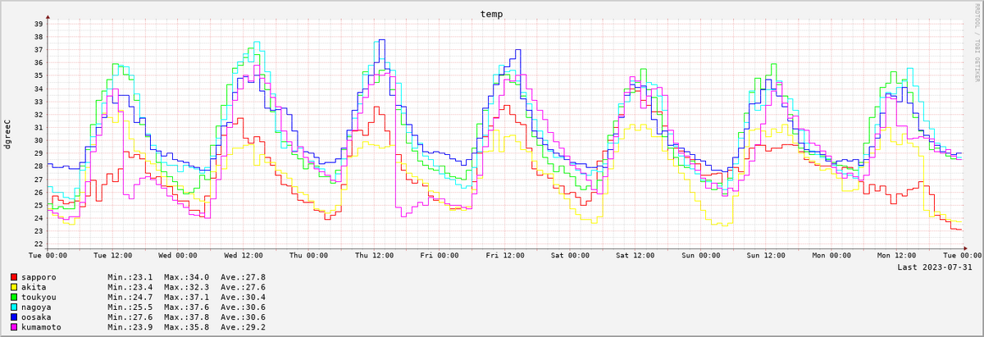Click the 'dgreeC' vertical axis label
Image resolution: width=984 pixels, height=337 pixels.
(8, 134)
